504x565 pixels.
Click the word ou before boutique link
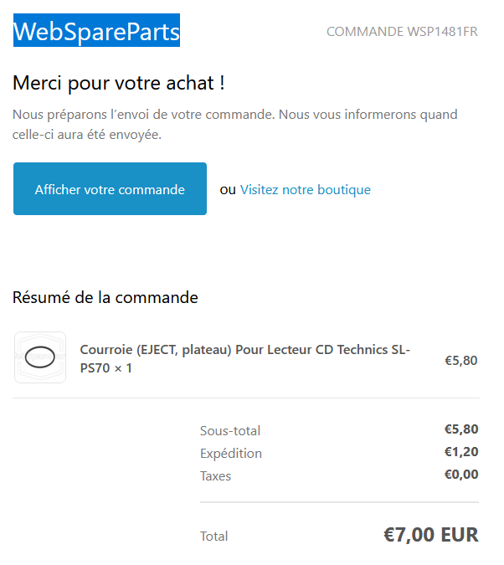[x=228, y=190]
